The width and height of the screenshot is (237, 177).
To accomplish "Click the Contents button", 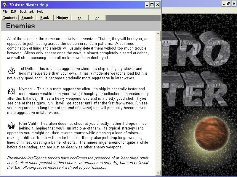I will tap(10, 18).
